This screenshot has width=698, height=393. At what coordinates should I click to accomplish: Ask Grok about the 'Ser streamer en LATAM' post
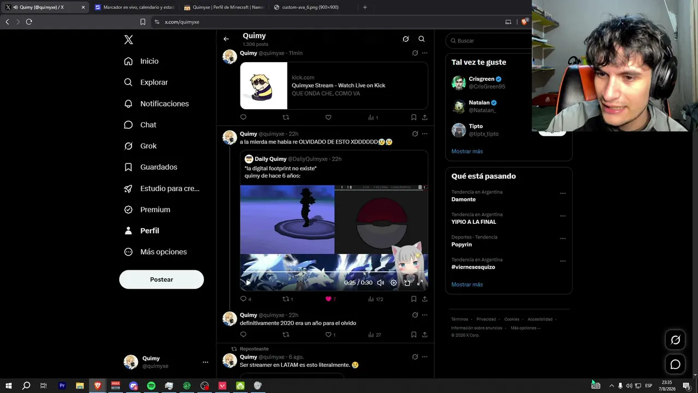coord(415,357)
